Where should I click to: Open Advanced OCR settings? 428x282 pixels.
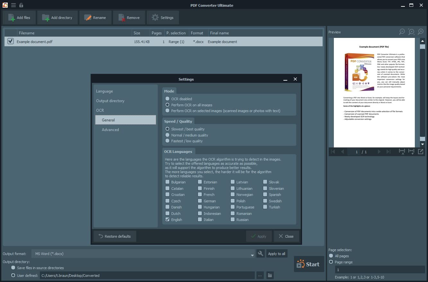(110, 130)
